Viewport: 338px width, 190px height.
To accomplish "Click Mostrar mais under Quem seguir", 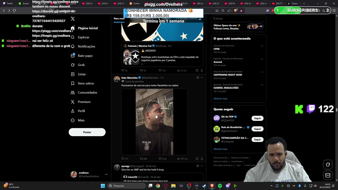I will 220,149.
